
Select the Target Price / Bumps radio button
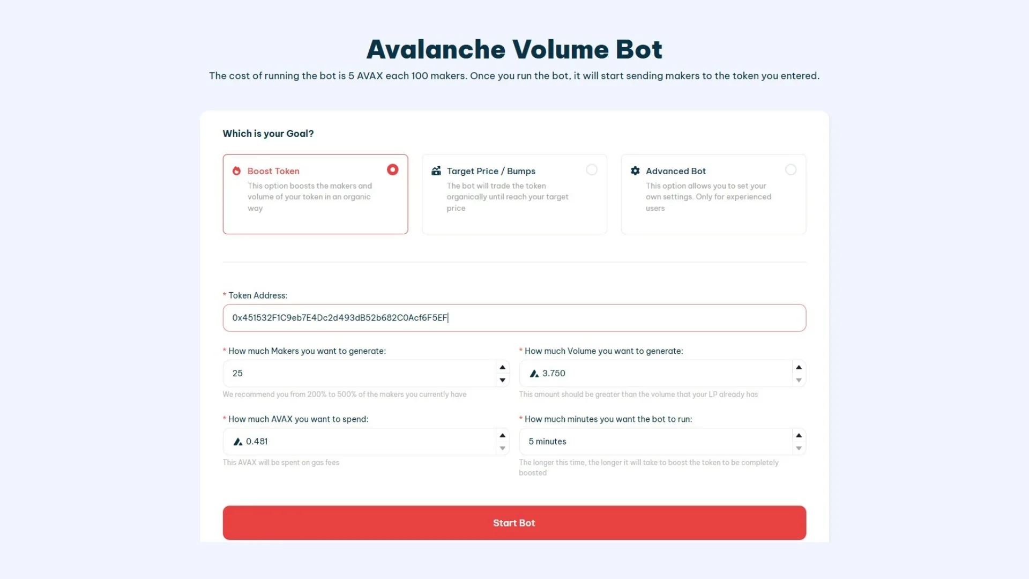click(592, 170)
